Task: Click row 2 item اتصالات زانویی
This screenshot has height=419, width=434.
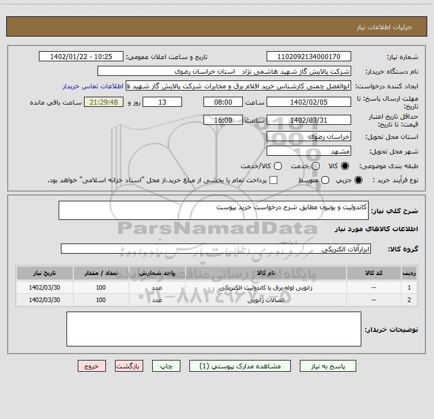Action: [x=265, y=300]
